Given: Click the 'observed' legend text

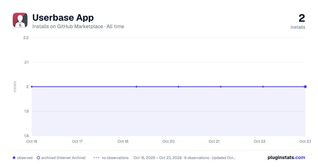Looking at the screenshot, I should click(x=25, y=158).
